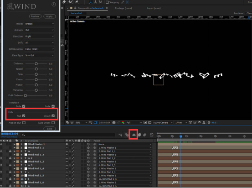Toggle the Fade transition checkbox

click(x=24, y=106)
